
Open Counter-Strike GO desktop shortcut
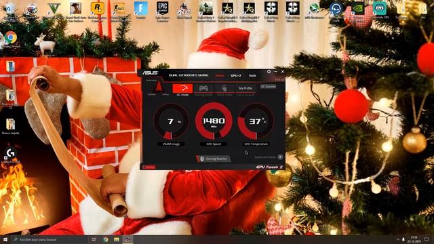click(119, 12)
